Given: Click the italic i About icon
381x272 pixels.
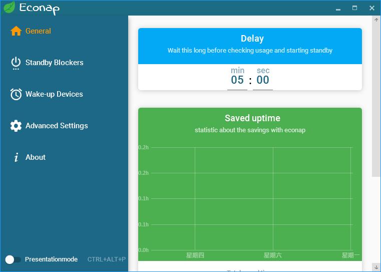Looking at the screenshot, I should [x=16, y=157].
